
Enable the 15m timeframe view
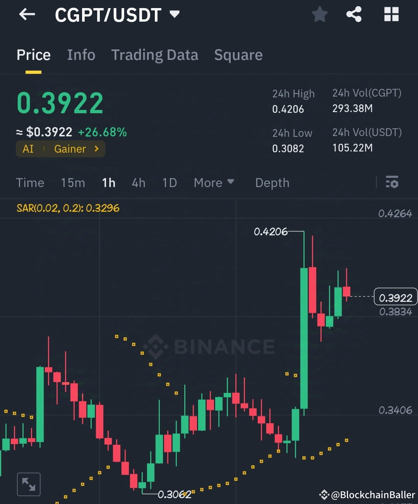tap(73, 182)
